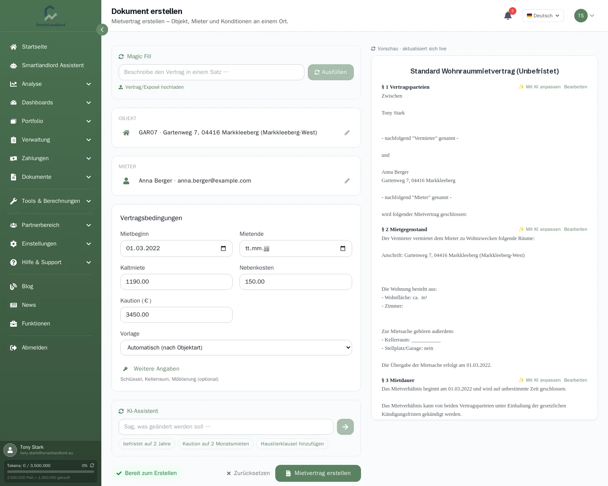Click Bearbeiten for § 2 Mietgegenstand

pos(575,229)
